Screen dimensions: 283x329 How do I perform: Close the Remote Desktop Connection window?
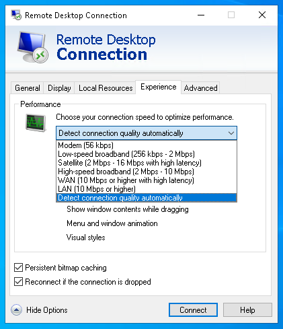pos(262,15)
